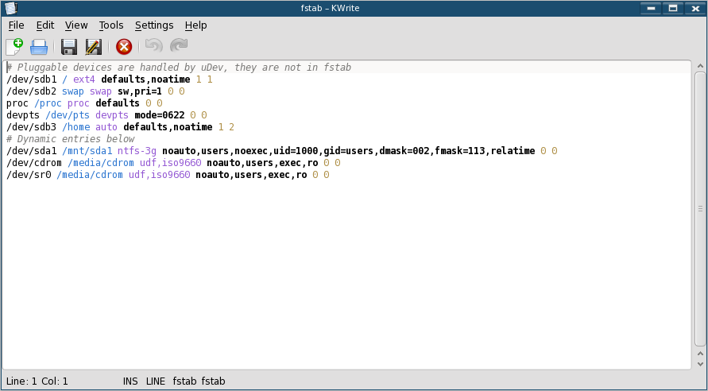Click the bottom scroll down arrow
The width and height of the screenshot is (708, 391).
coord(700,364)
